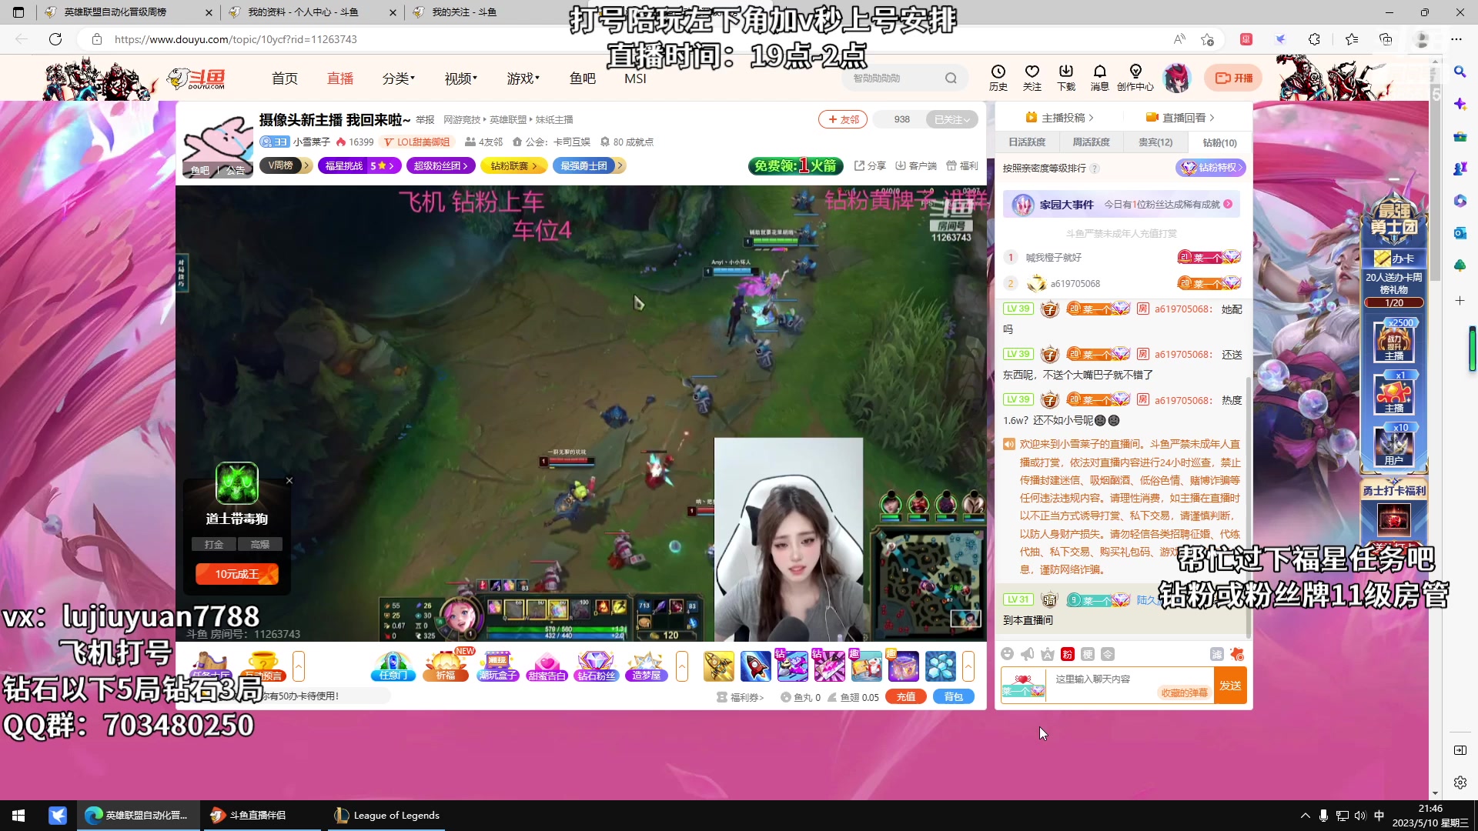This screenshot has width=1478, height=831.
Task: Click the 祈福 gift icon
Action: click(x=446, y=666)
